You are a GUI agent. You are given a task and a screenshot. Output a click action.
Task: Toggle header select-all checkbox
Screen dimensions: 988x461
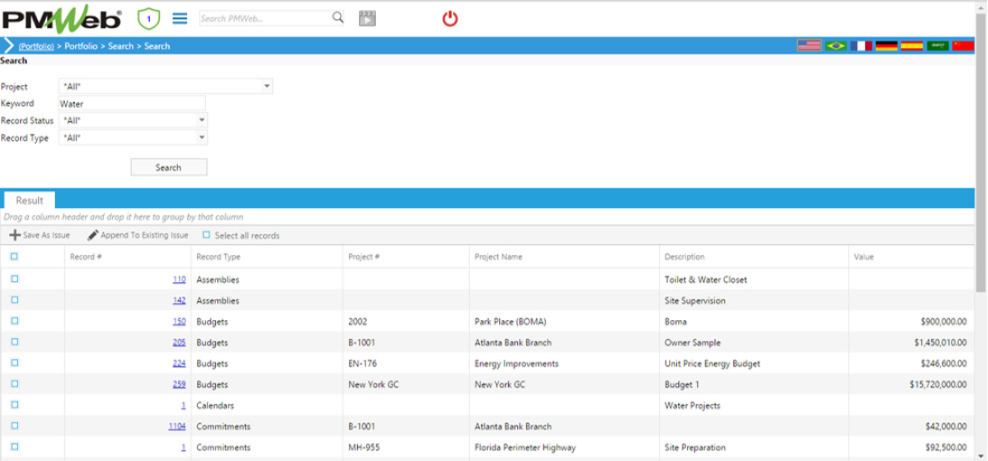pyautogui.click(x=14, y=257)
